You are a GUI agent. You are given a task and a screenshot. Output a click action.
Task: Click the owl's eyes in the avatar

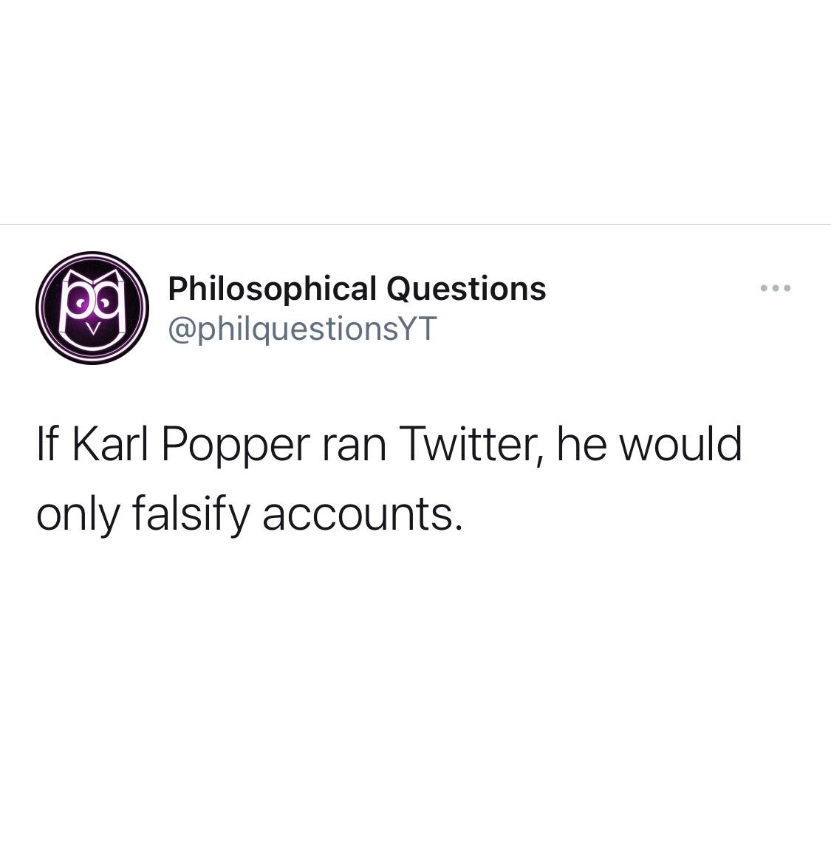[92, 301]
